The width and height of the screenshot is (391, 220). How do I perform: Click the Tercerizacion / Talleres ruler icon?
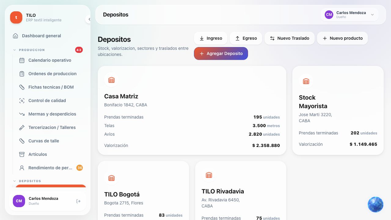point(22,127)
